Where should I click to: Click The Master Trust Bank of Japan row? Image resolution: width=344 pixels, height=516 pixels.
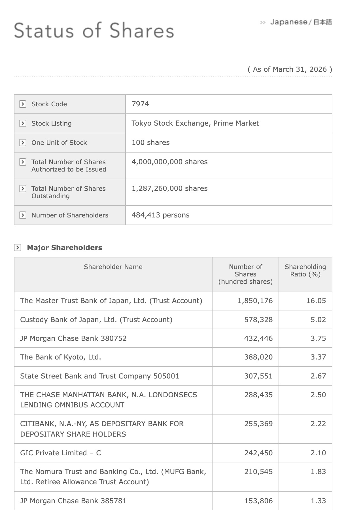coord(173,301)
